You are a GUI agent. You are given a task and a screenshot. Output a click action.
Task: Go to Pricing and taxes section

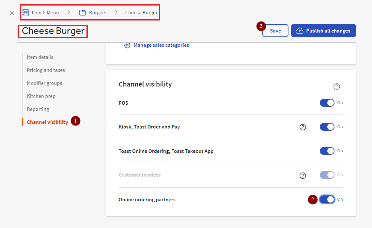click(x=46, y=70)
